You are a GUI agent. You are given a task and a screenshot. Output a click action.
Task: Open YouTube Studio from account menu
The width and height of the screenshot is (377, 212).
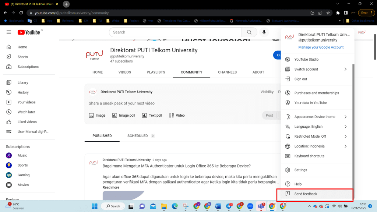(316, 59)
